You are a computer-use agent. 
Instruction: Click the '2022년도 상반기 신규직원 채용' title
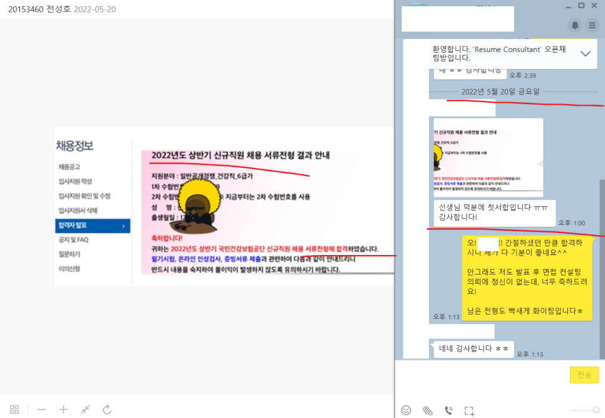point(240,155)
